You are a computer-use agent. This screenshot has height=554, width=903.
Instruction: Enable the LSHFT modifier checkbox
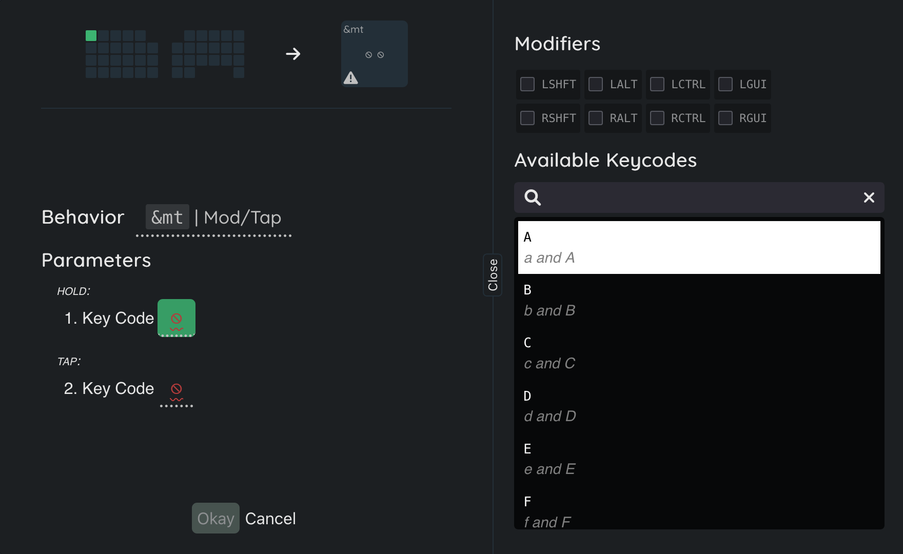pyautogui.click(x=527, y=84)
